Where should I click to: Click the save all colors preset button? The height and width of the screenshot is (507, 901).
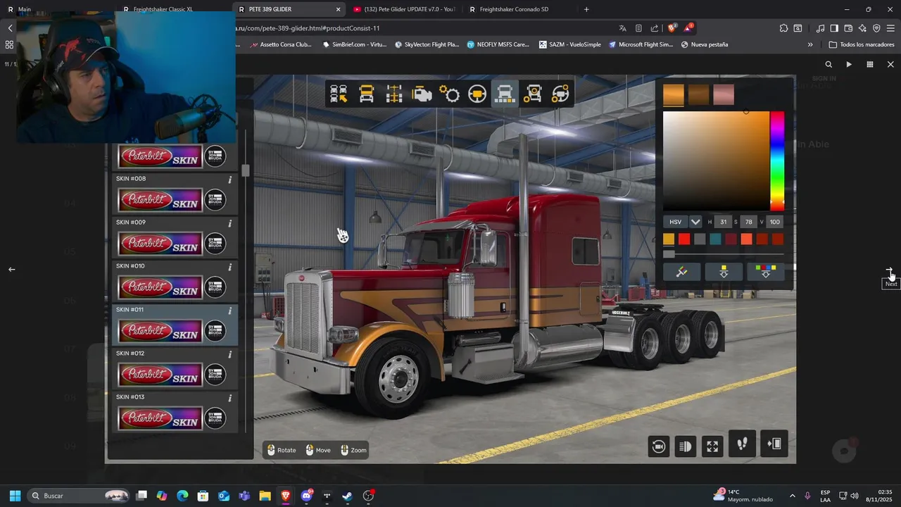(x=766, y=272)
